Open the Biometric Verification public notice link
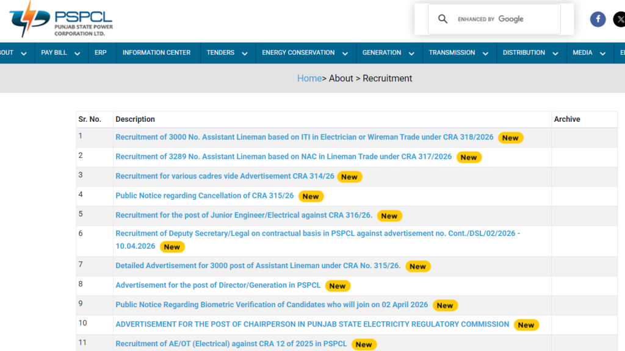Screen dimensions: 625x351 272,305
